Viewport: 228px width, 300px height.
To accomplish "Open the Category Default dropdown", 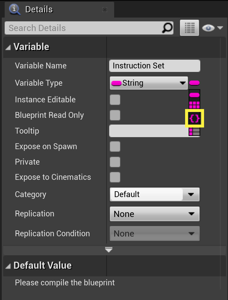I will pyautogui.click(x=154, y=194).
